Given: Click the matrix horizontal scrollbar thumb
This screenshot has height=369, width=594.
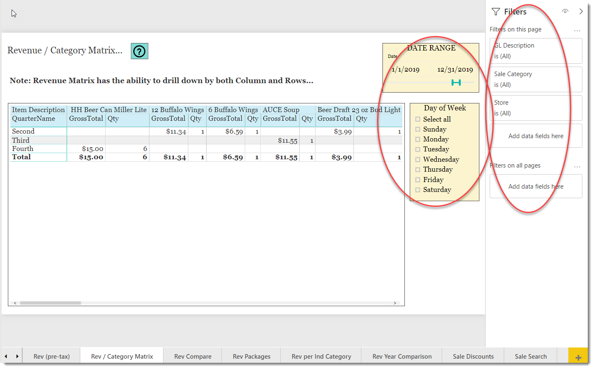Looking at the screenshot, I should (51, 303).
